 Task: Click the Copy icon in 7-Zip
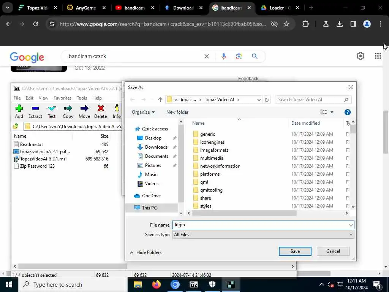(68, 111)
